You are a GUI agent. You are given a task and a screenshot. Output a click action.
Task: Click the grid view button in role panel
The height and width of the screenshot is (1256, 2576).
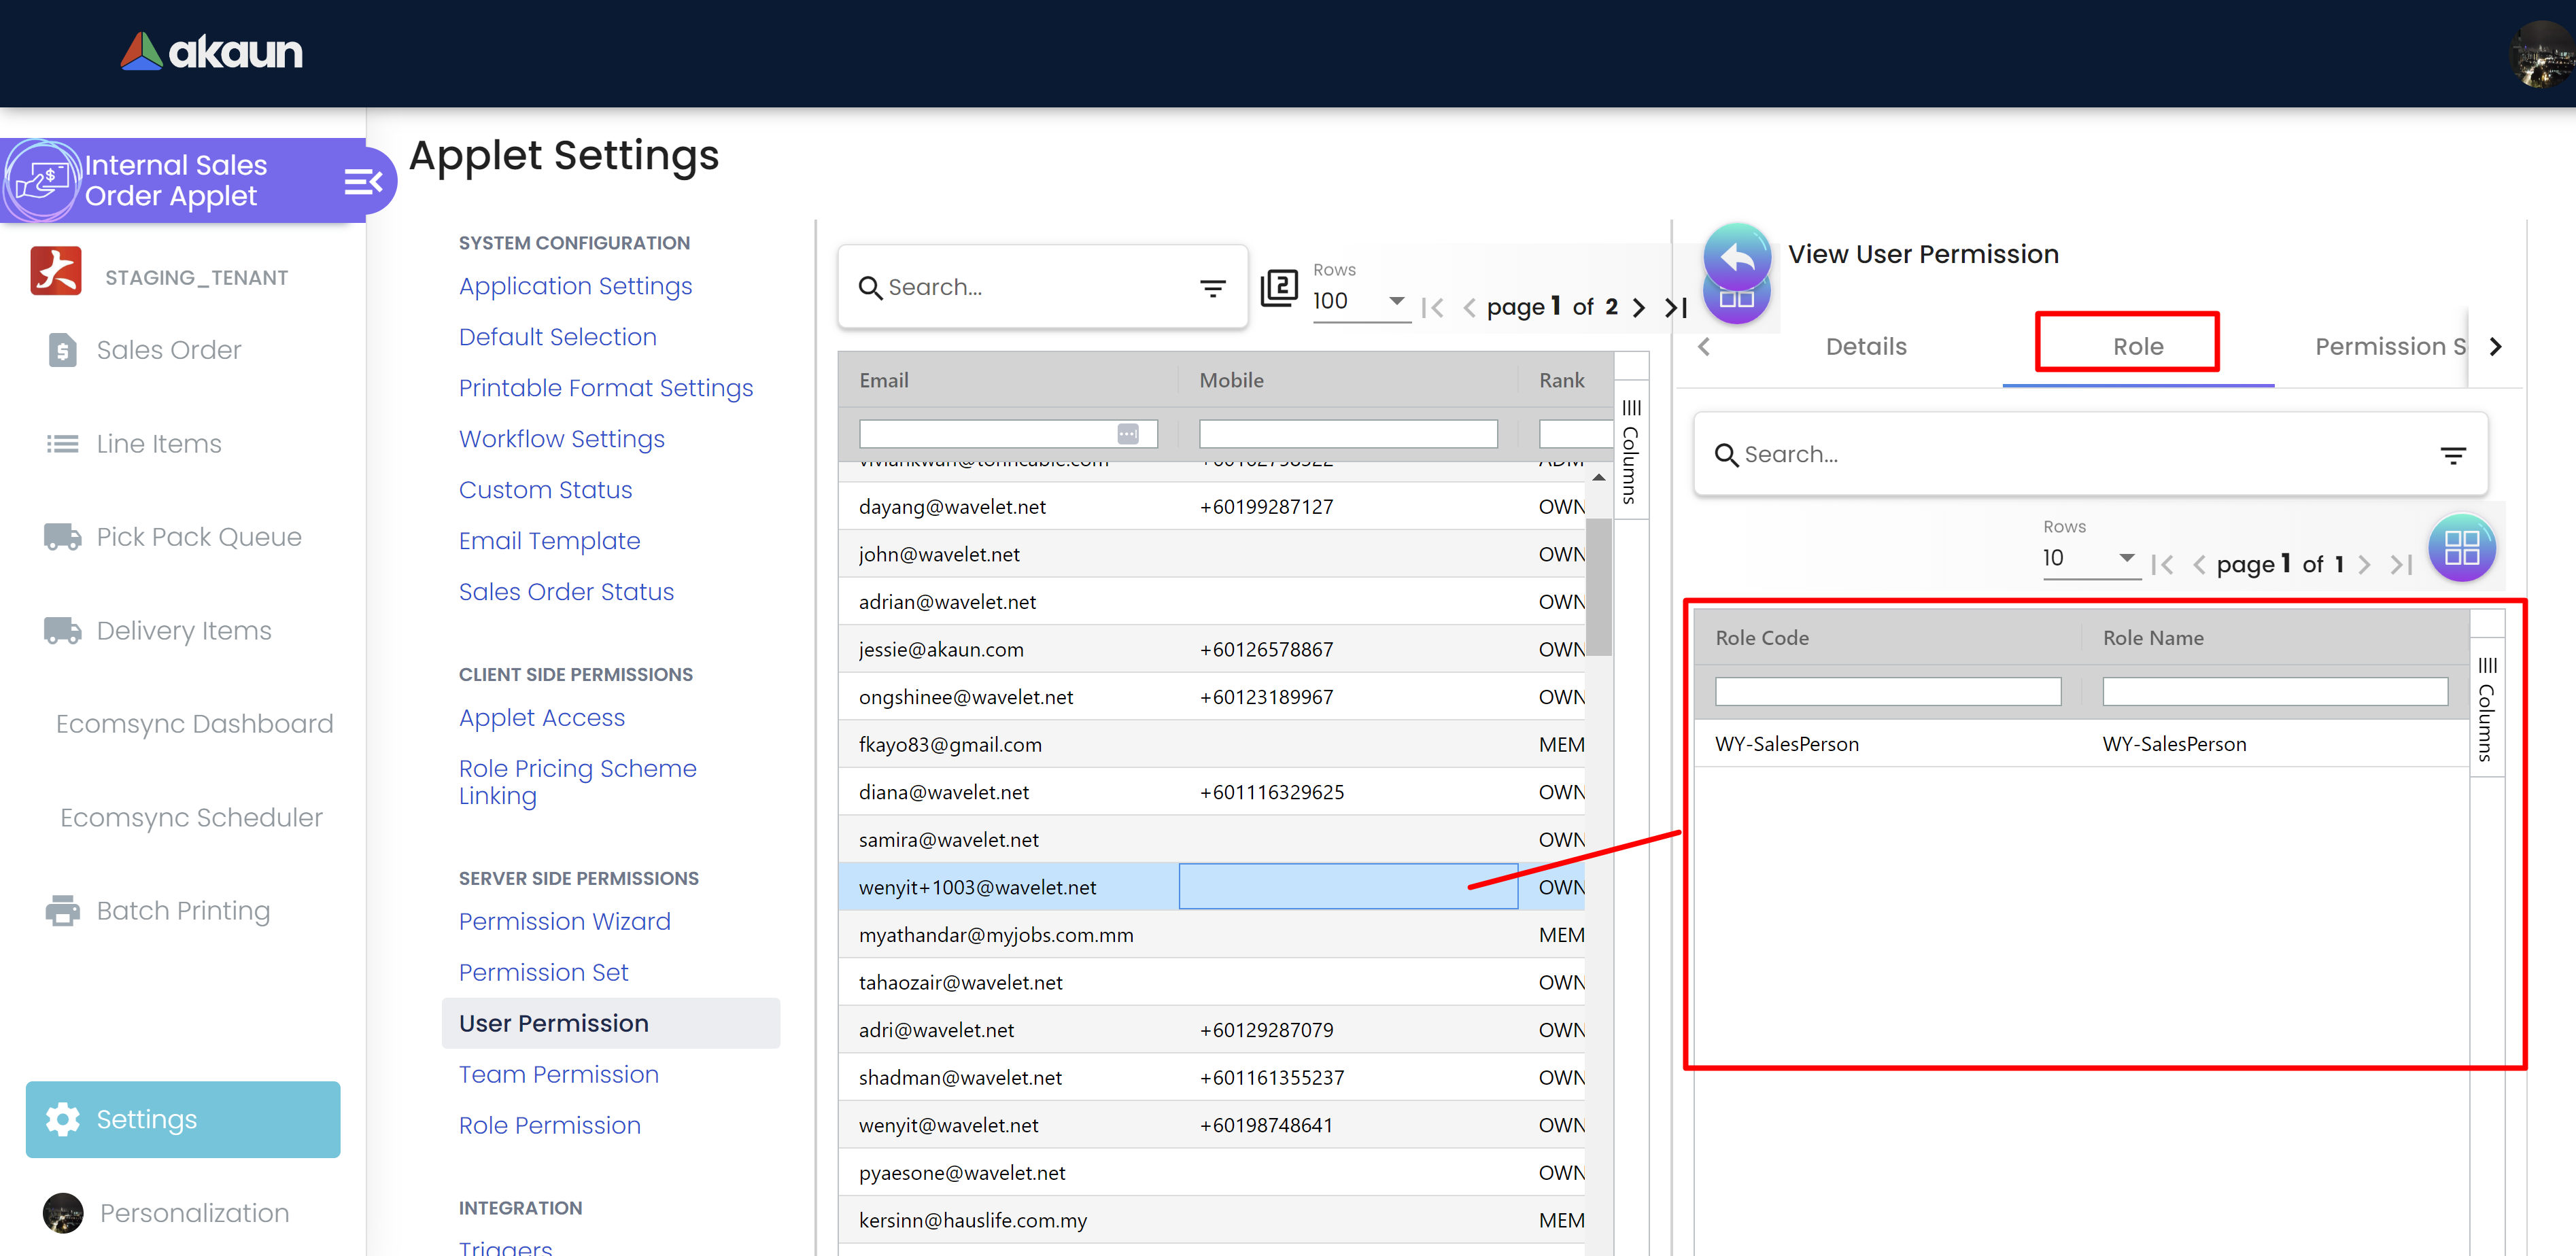point(2461,548)
